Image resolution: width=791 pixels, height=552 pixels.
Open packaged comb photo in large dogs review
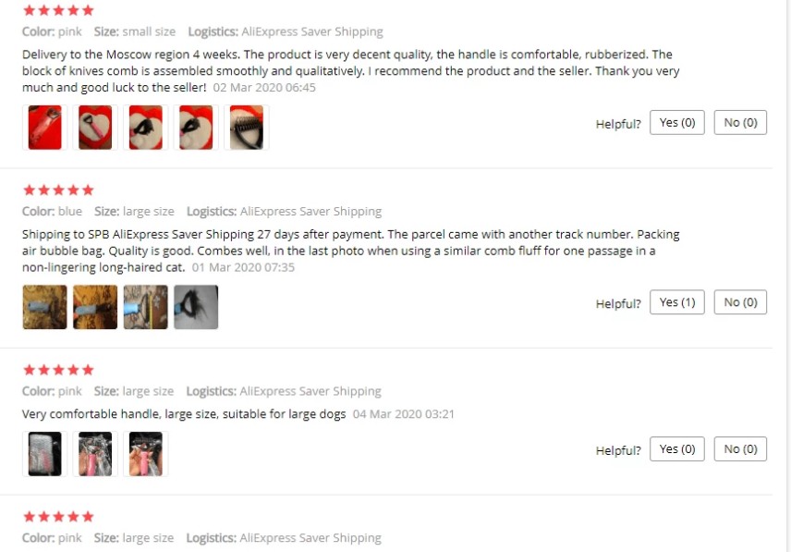[45, 454]
